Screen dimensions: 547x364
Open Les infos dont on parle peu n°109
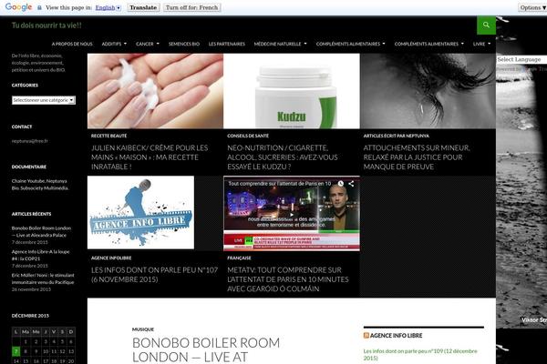pyautogui.click(x=420, y=354)
